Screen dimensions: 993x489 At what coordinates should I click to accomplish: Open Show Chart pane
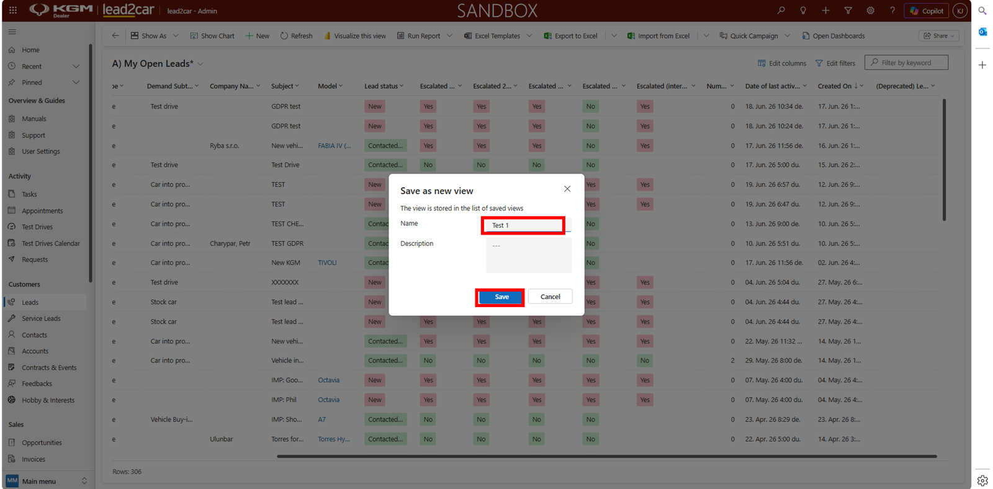coord(212,36)
